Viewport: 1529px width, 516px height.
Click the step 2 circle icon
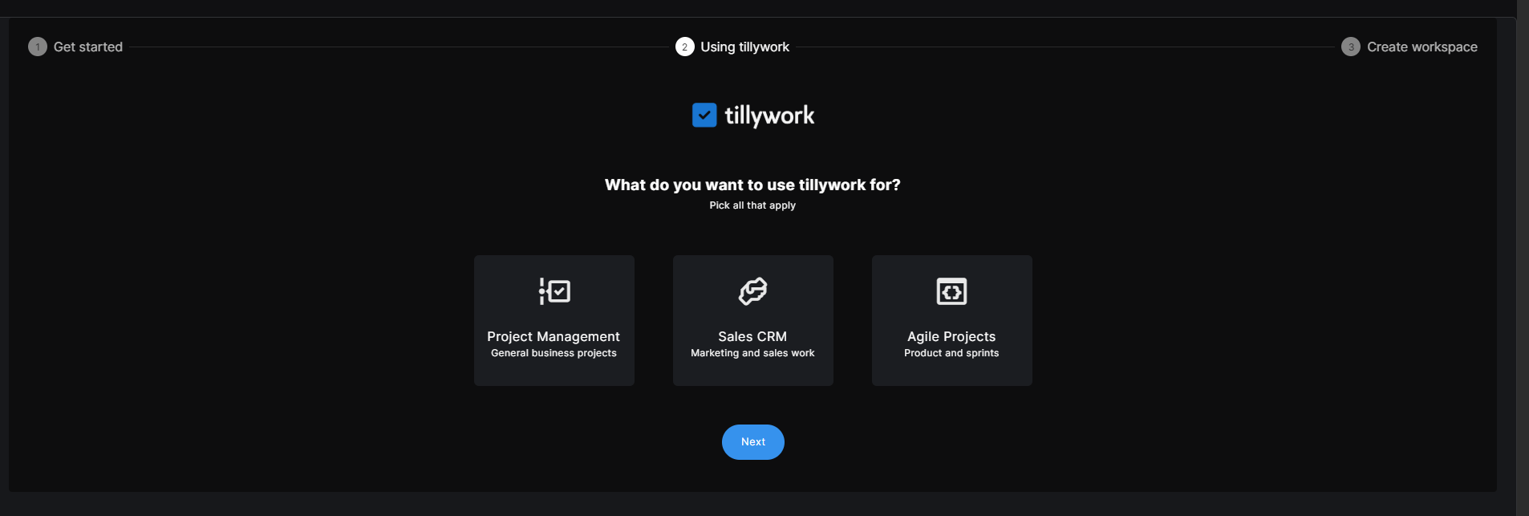coord(684,47)
